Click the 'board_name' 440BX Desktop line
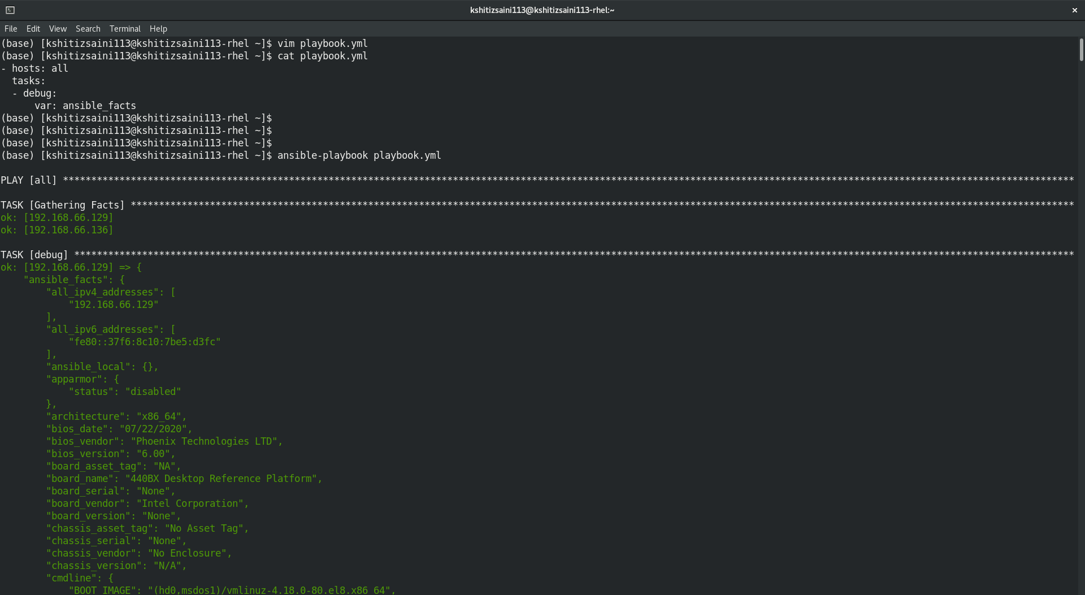The height and width of the screenshot is (595, 1085). click(x=184, y=479)
